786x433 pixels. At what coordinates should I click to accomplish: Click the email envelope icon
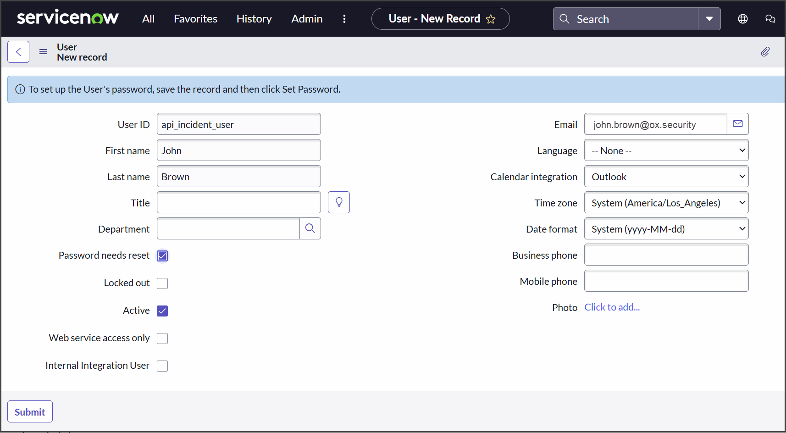pyautogui.click(x=737, y=124)
